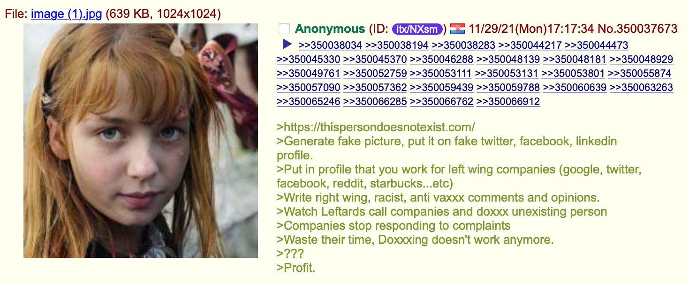Open the image (1).jpg file link
The width and height of the screenshot is (689, 285).
point(66,14)
